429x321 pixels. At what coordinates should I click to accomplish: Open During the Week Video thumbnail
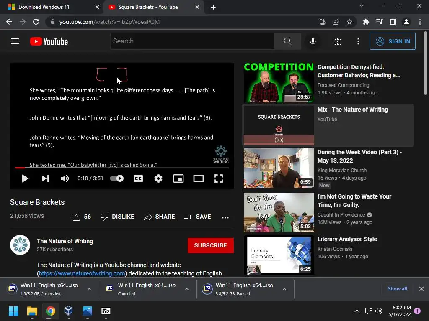click(x=279, y=168)
